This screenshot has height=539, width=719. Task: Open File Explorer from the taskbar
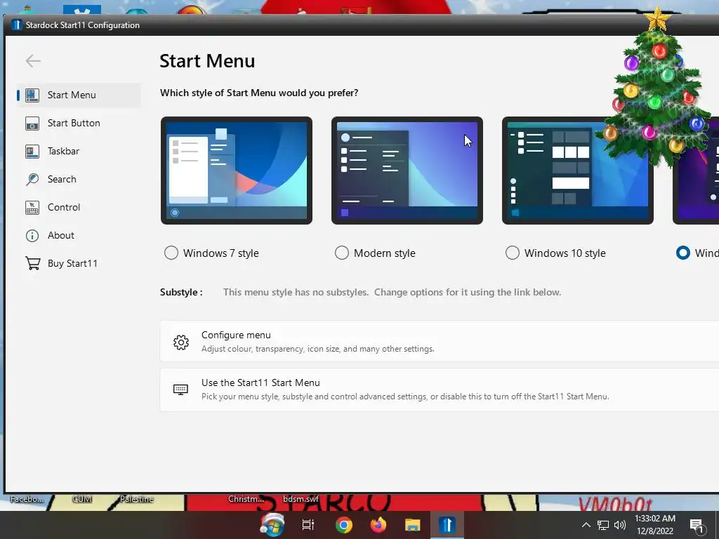[413, 525]
